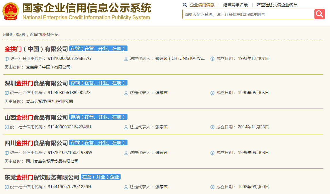Click the 在营(开业)企业 status badge

(100, 177)
